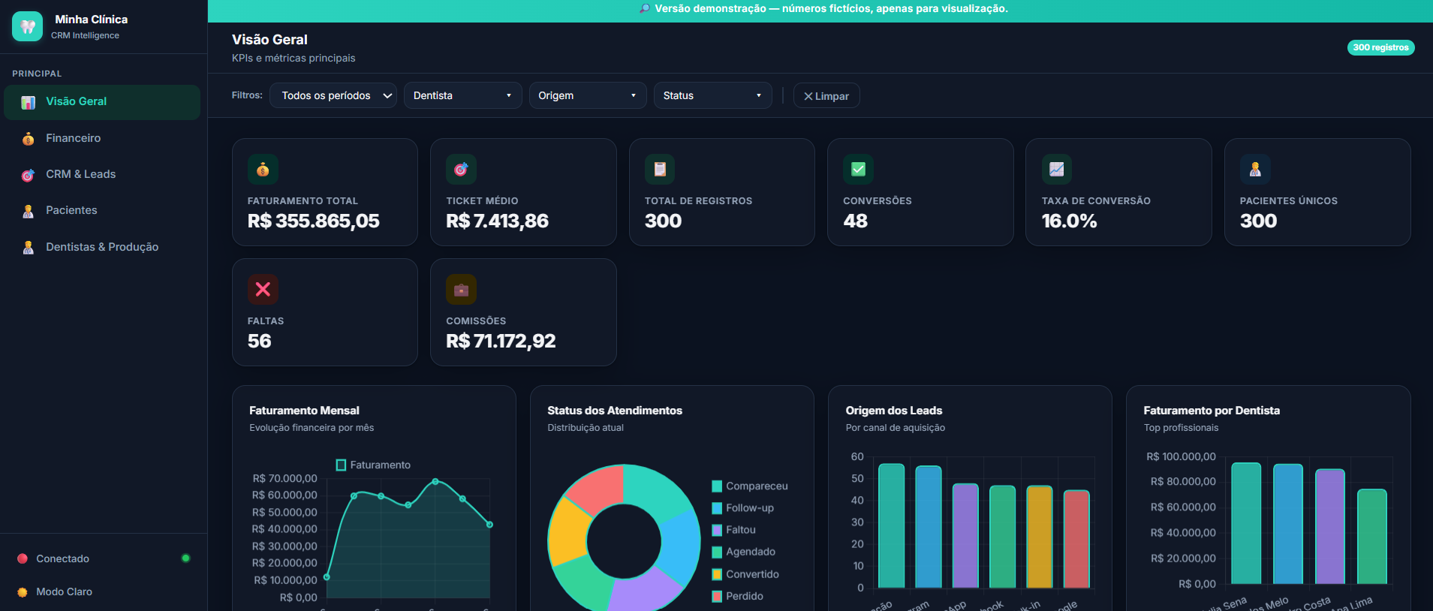Toggle Compareceu legend in status chart
The width and height of the screenshot is (1433, 611).
717,486
